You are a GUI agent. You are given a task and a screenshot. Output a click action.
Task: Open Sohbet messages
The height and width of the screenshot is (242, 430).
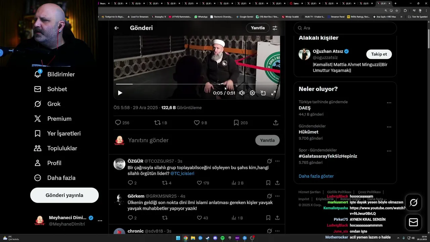pos(50,89)
